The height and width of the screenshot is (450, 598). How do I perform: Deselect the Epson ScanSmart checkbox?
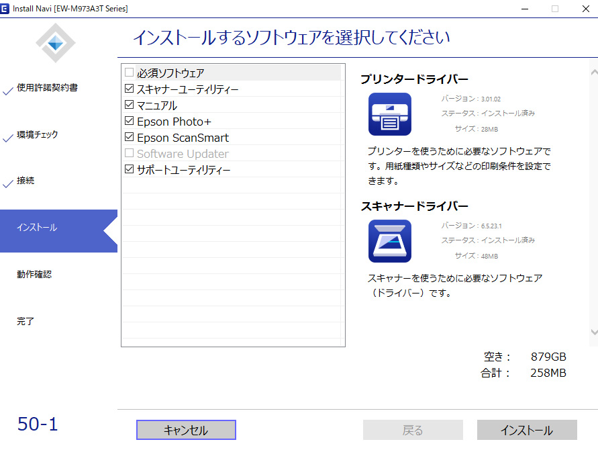130,137
